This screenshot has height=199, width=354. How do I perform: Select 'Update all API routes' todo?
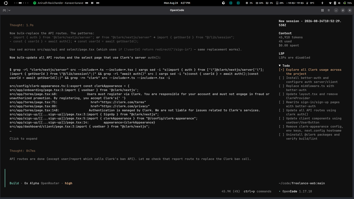tap(307, 112)
